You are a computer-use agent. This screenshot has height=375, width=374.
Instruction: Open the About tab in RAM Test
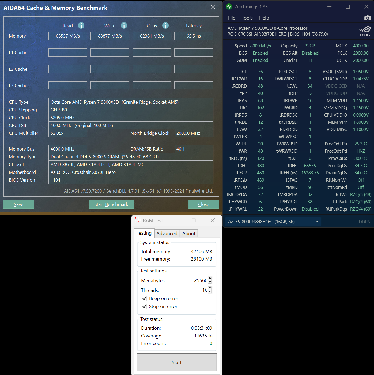(189, 234)
